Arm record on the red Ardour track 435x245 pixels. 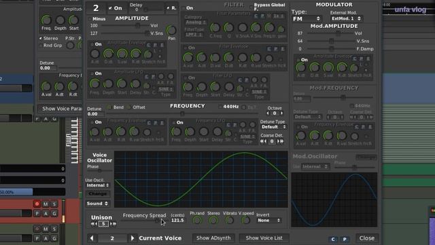click(x=37, y=204)
